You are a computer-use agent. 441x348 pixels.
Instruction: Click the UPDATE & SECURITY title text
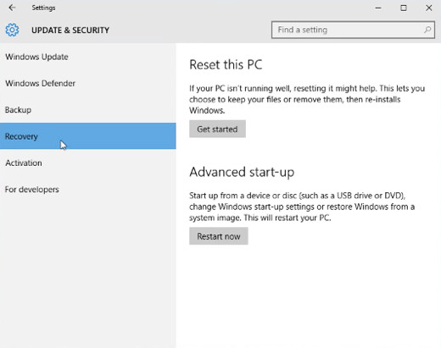coord(70,30)
